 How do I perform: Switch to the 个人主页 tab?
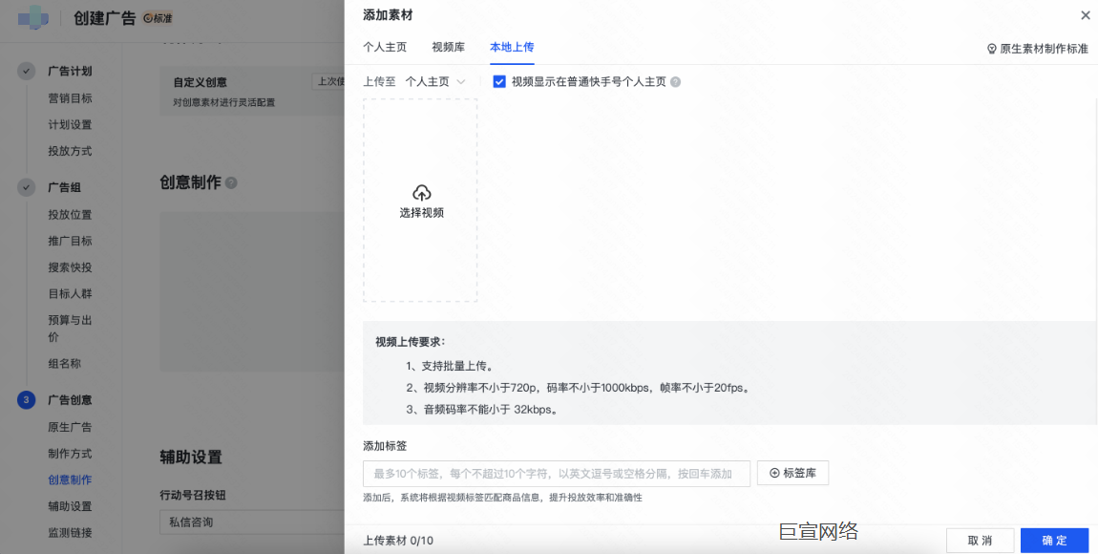coord(385,48)
